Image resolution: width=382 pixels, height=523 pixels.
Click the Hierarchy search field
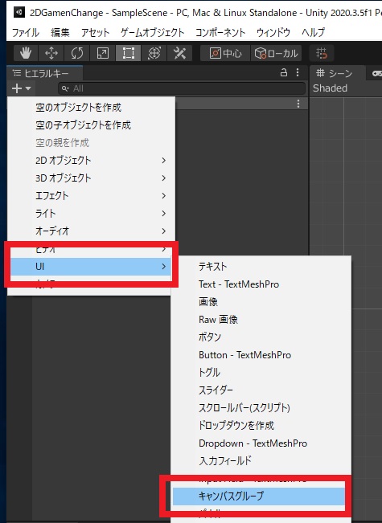[182, 88]
